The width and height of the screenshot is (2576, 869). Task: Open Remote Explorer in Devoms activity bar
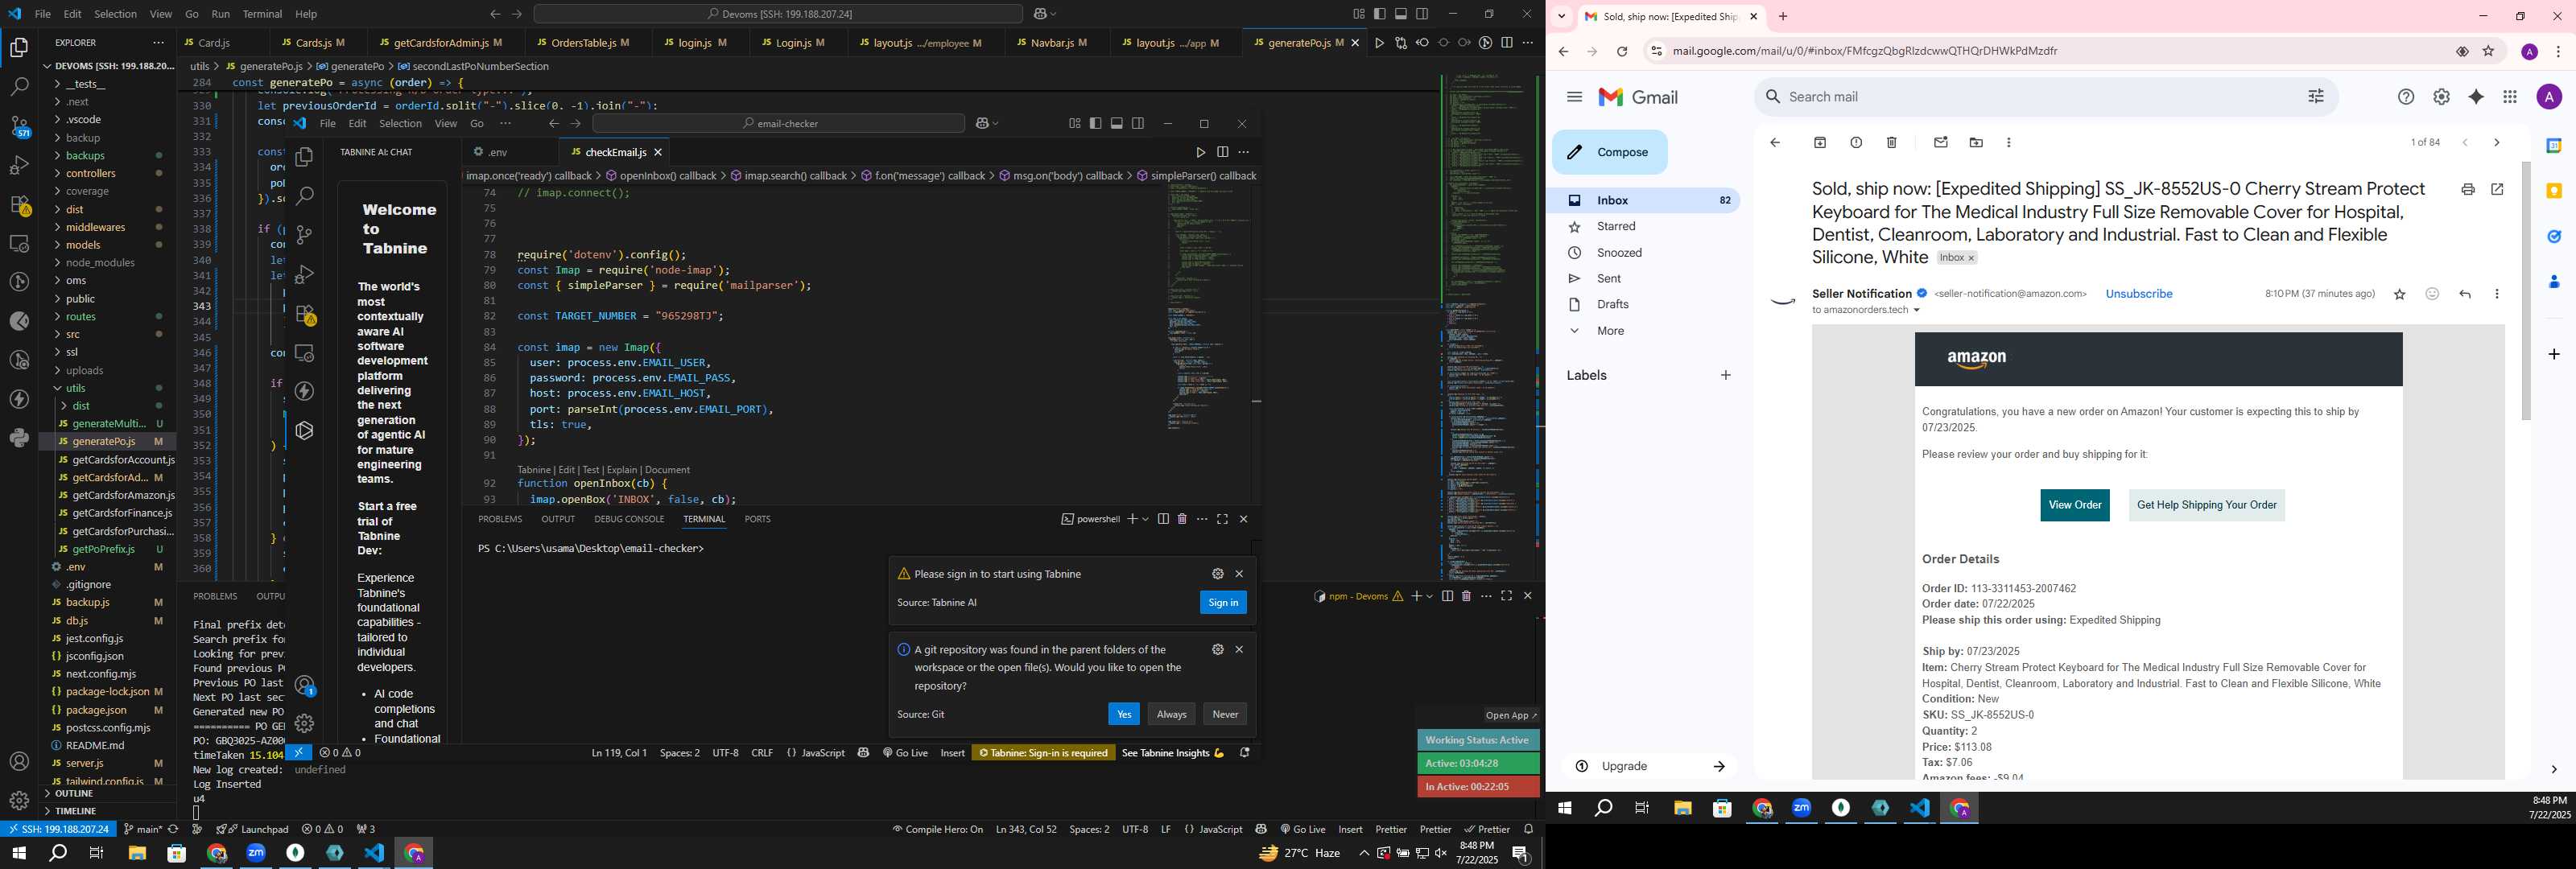(19, 244)
